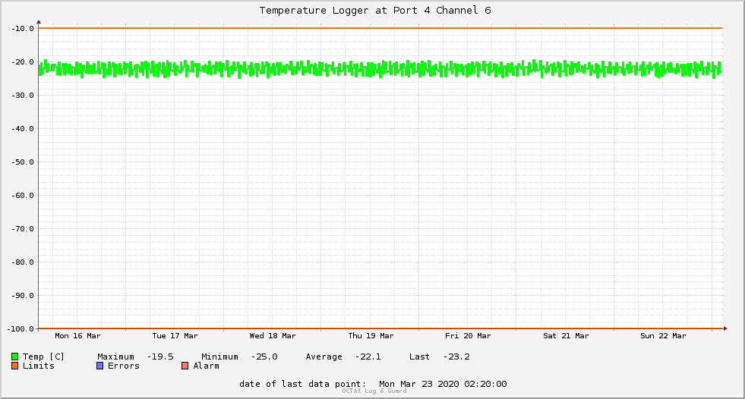Click the -50.0 y-axis label
The width and height of the screenshot is (745, 399).
23,162
